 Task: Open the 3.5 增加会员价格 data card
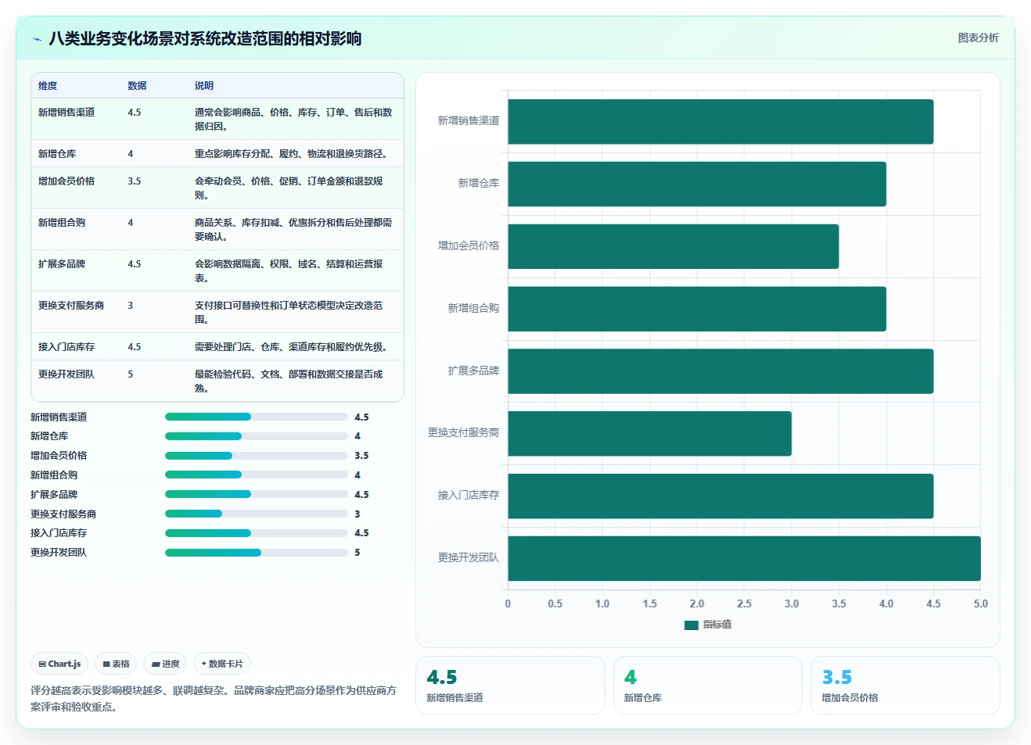click(905, 685)
